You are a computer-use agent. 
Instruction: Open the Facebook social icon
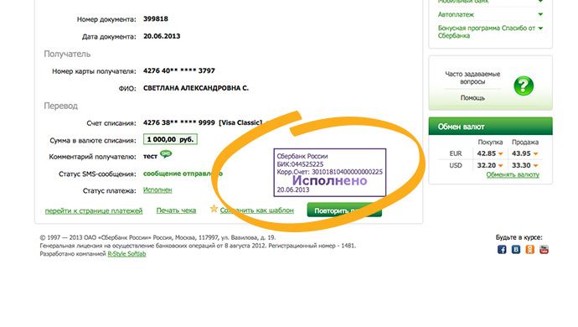[502, 250]
